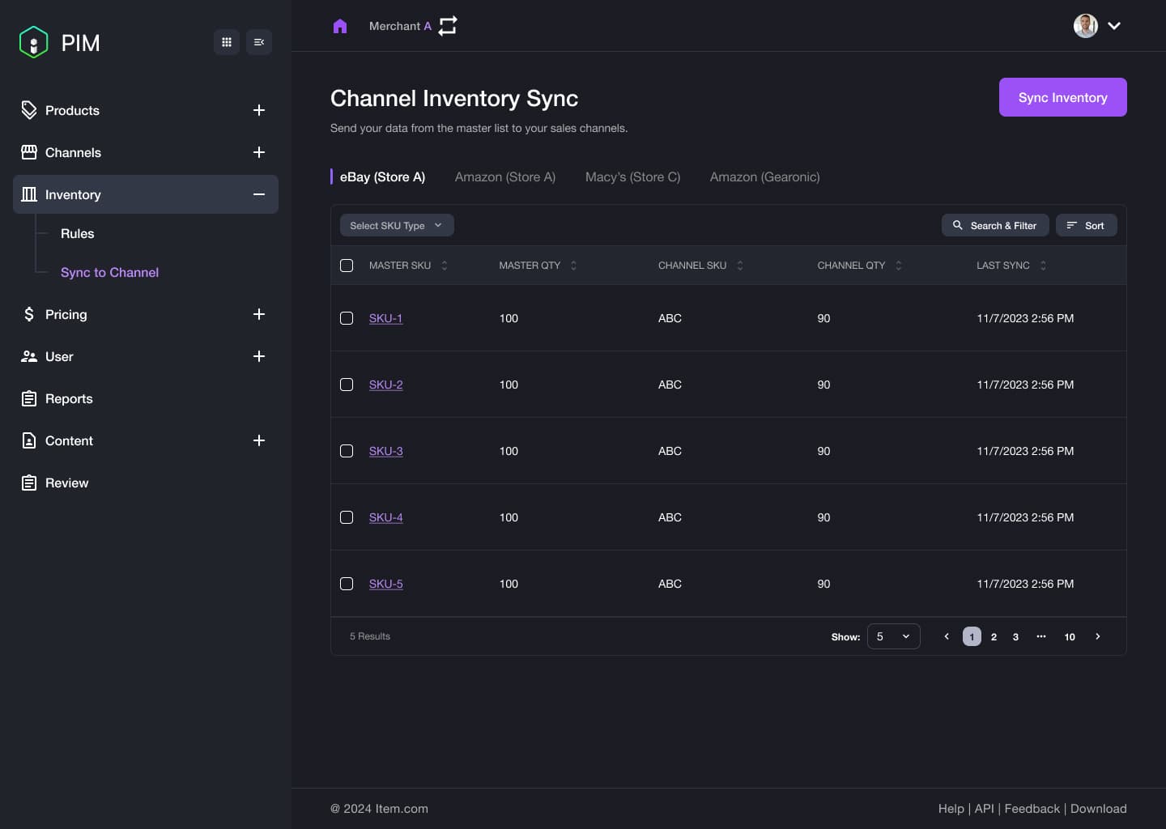Switch to Amazon (Store A) tab

(505, 176)
